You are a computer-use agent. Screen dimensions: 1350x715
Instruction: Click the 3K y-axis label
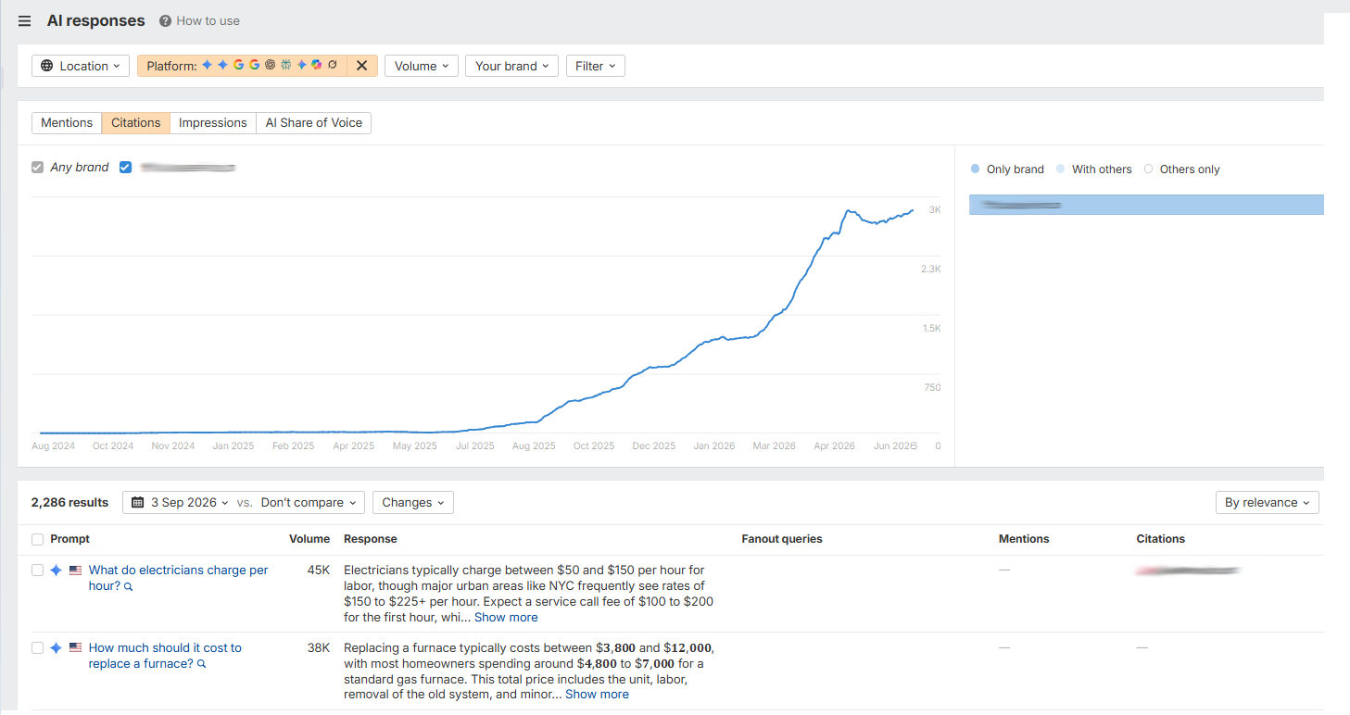click(935, 210)
